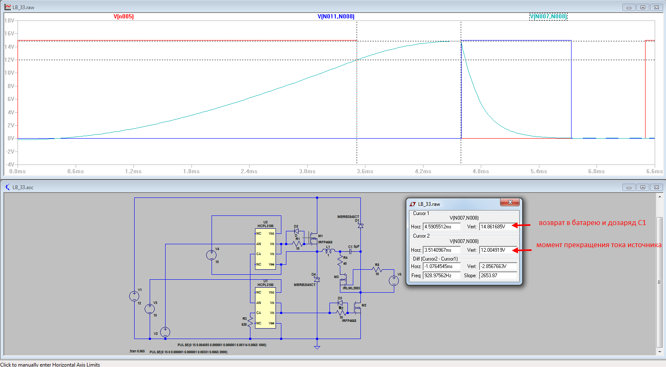Click the Cursor 1 Horz input field
The height and width of the screenshot is (367, 666).
point(441,227)
